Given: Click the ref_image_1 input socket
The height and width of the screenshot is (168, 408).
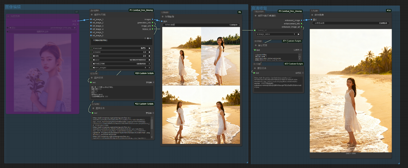Looking at the screenshot, I should (x=91, y=19).
